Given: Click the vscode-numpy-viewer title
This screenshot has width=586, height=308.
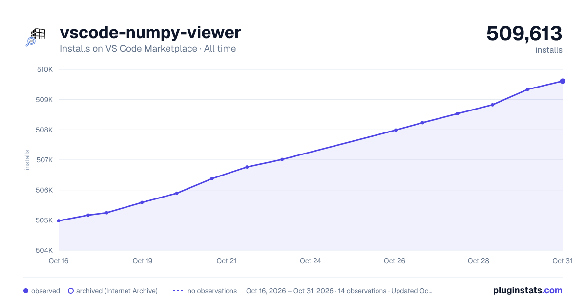Looking at the screenshot, I should tap(150, 33).
